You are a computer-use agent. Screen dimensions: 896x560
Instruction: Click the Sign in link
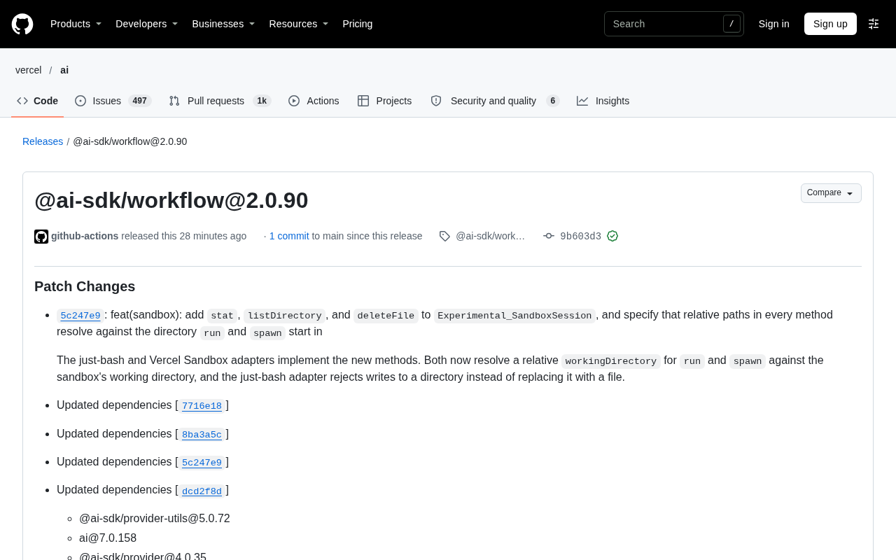(774, 24)
